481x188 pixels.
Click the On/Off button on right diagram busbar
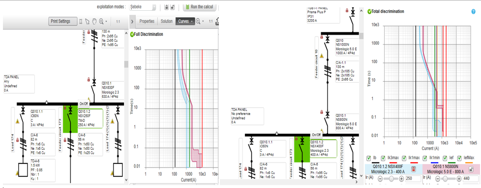pos(316,135)
